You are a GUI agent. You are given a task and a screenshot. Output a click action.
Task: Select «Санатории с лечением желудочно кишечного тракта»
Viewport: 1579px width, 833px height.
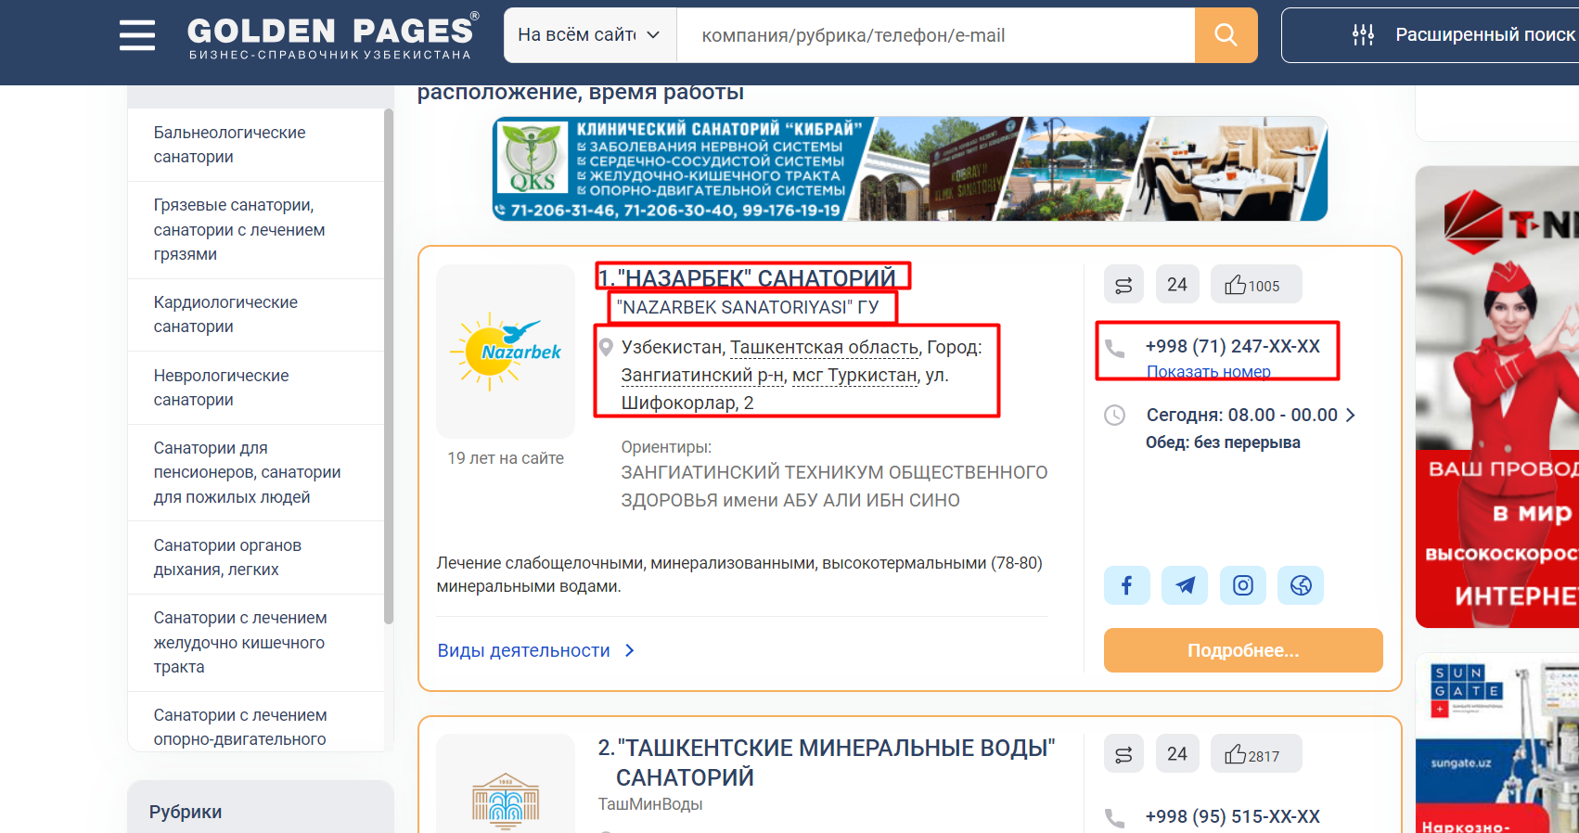256,642
